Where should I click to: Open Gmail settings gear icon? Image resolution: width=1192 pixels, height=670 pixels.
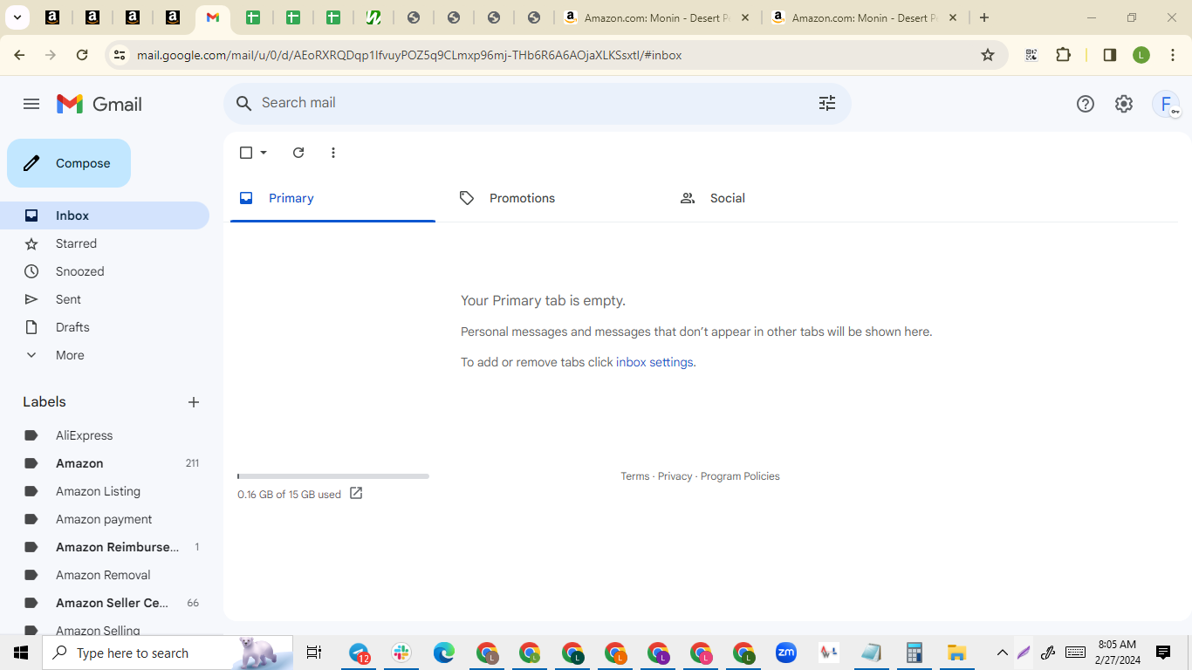1124,104
